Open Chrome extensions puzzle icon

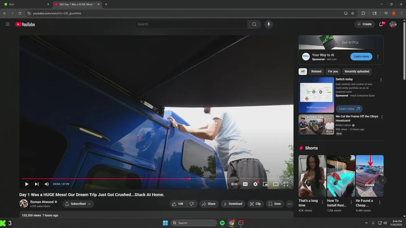point(363,13)
